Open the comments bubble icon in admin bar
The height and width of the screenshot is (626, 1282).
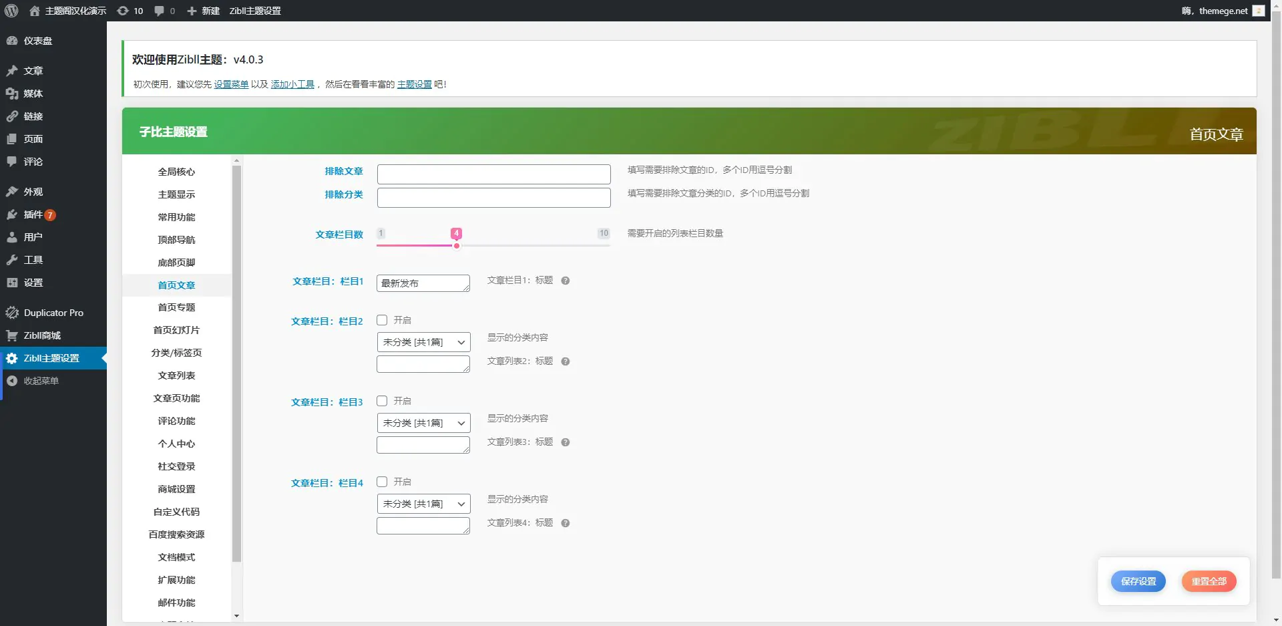pos(159,11)
